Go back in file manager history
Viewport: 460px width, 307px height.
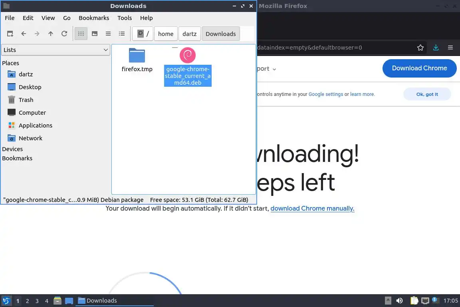(x=24, y=34)
